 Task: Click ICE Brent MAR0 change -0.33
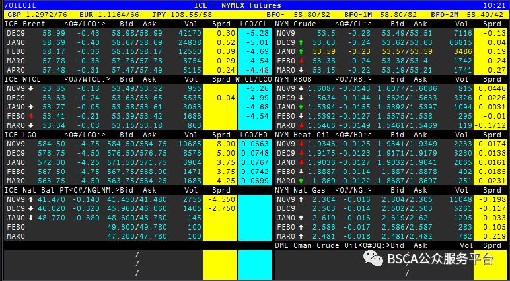pyautogui.click(x=89, y=61)
